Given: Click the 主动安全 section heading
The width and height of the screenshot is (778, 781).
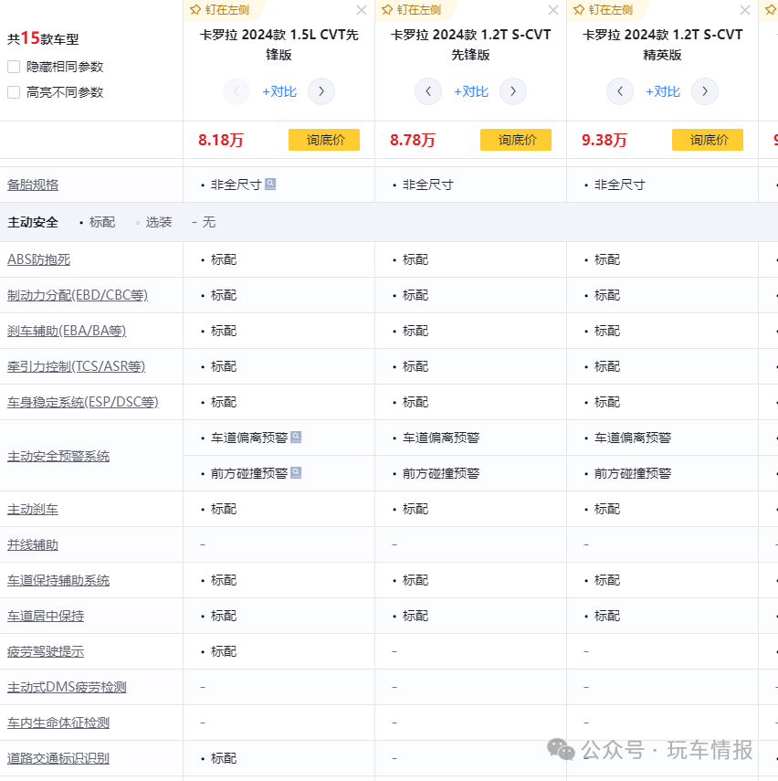Looking at the screenshot, I should pos(33,222).
